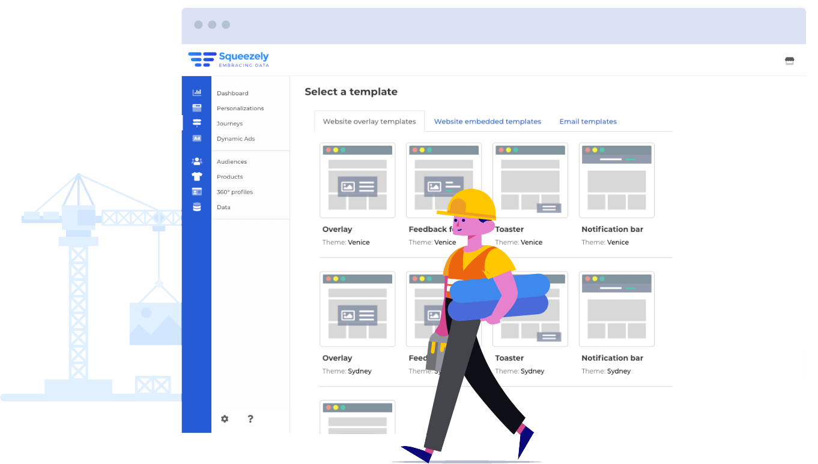The height and width of the screenshot is (464, 818).
Task: Click the Audiences people icon
Action: click(196, 161)
